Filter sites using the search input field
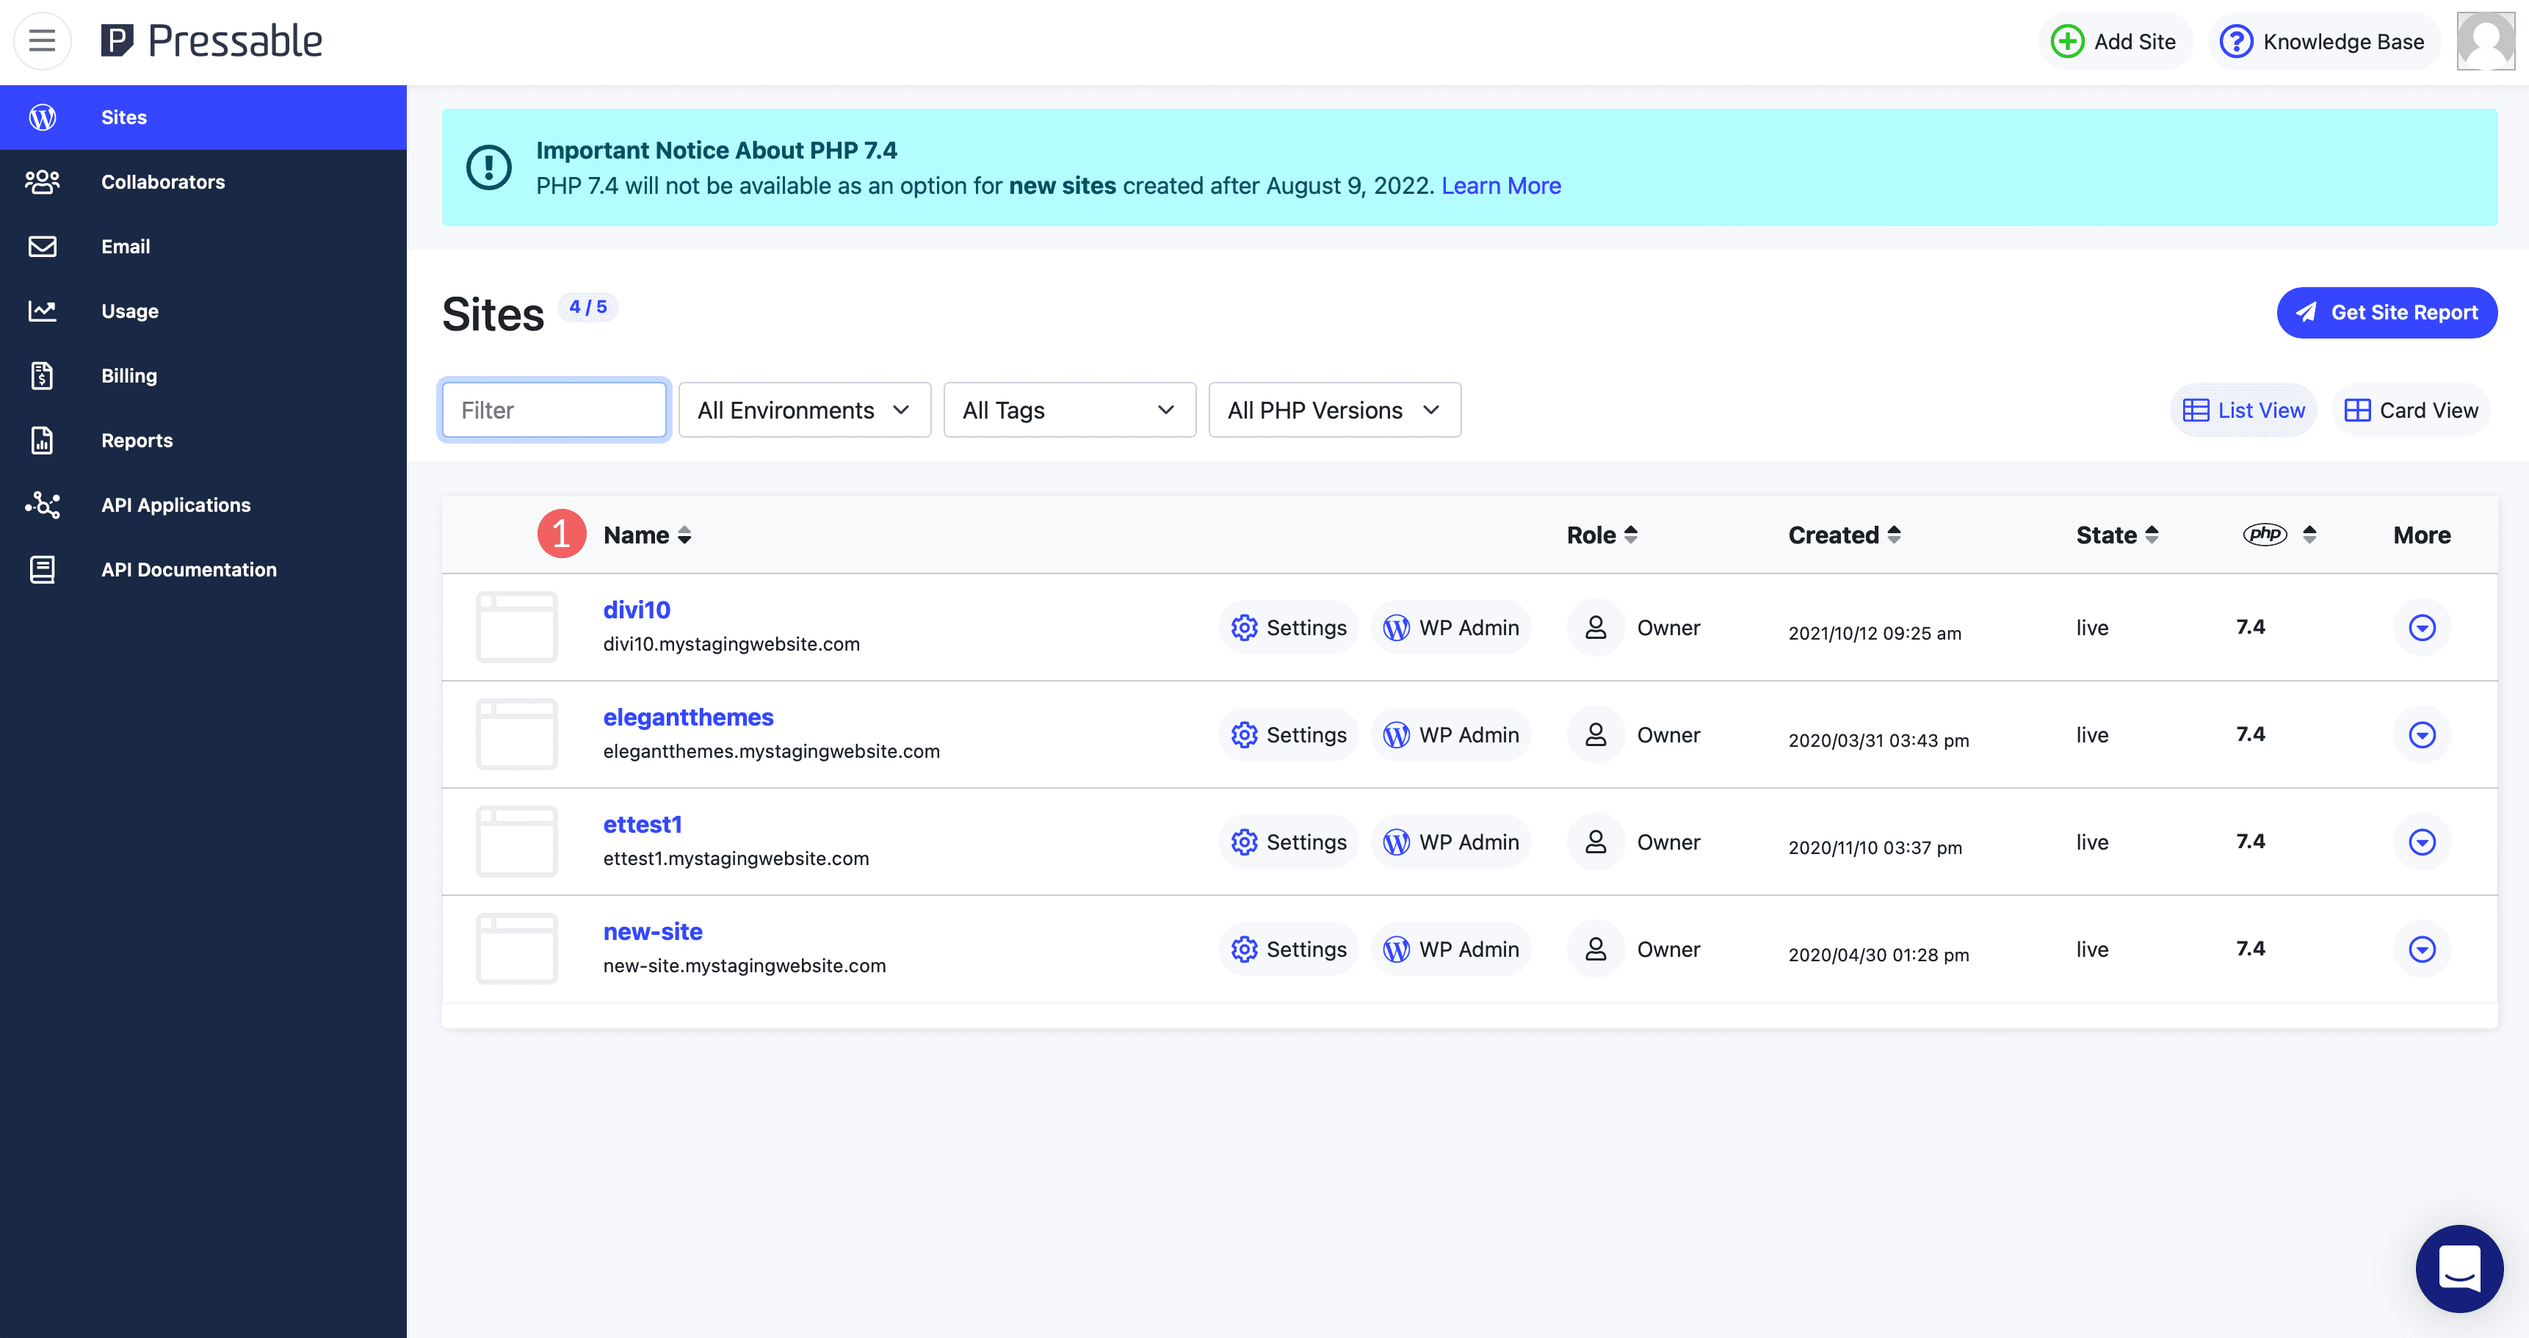Screen dimensions: 2529x1338 click(554, 410)
